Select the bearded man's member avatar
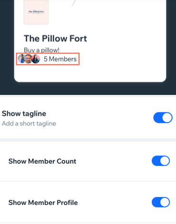Viewport: 176px width, 224px height. (29, 59)
